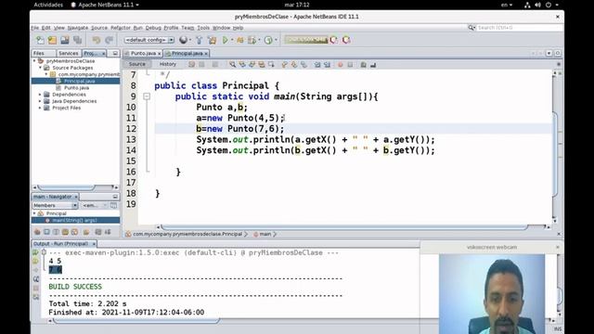This screenshot has width=594, height=334.
Task: Collapse the Source Packages node
Action: [40, 68]
